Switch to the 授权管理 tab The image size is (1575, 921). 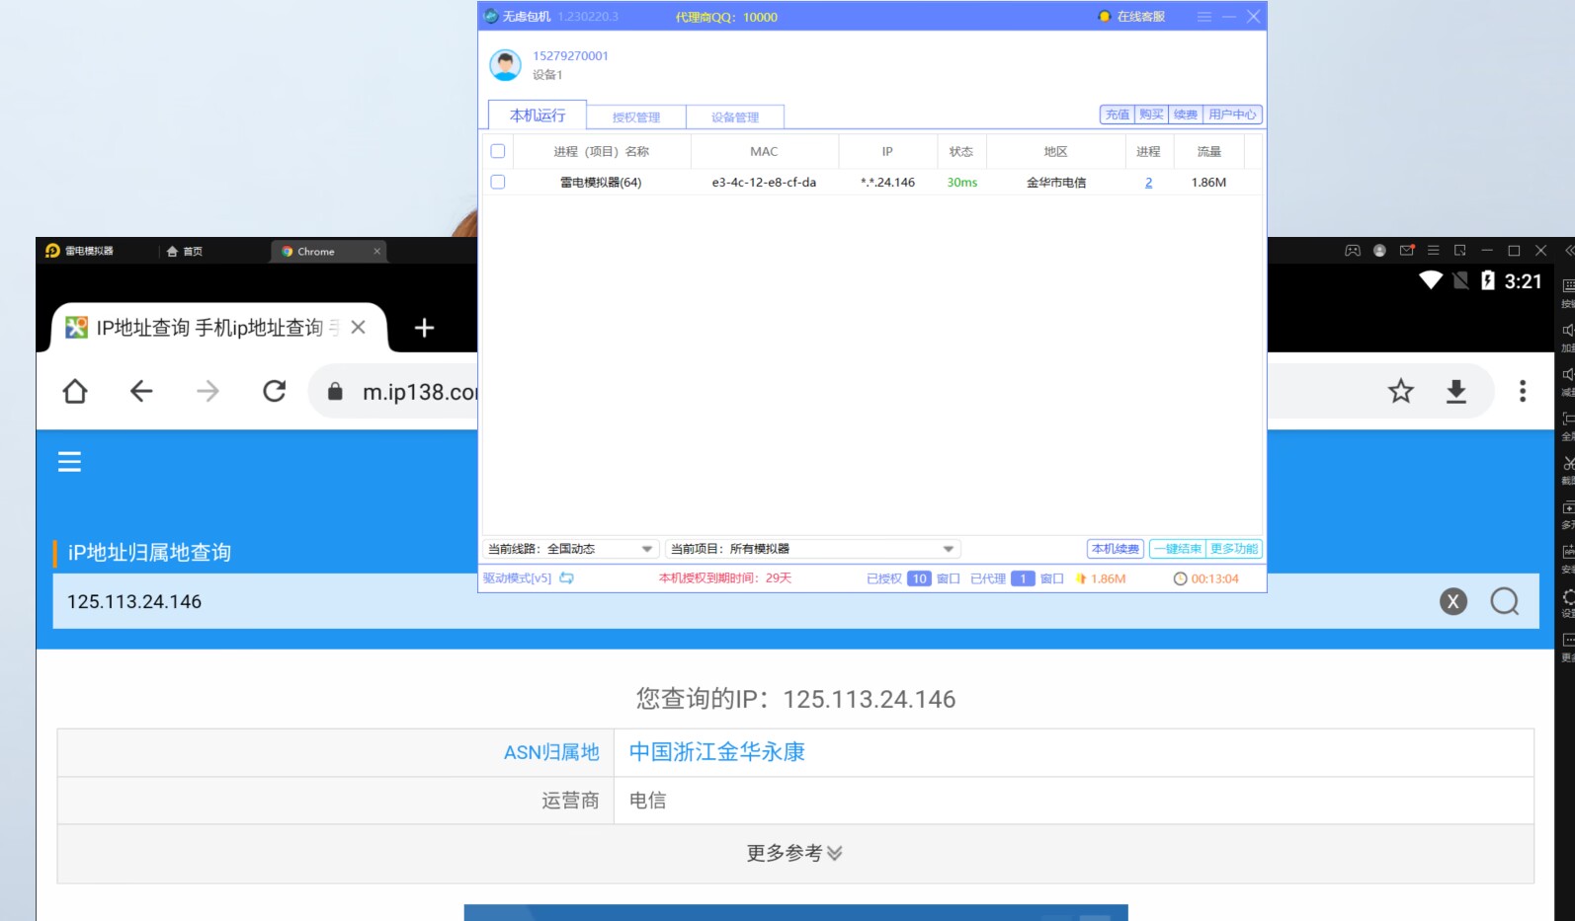[x=636, y=116]
